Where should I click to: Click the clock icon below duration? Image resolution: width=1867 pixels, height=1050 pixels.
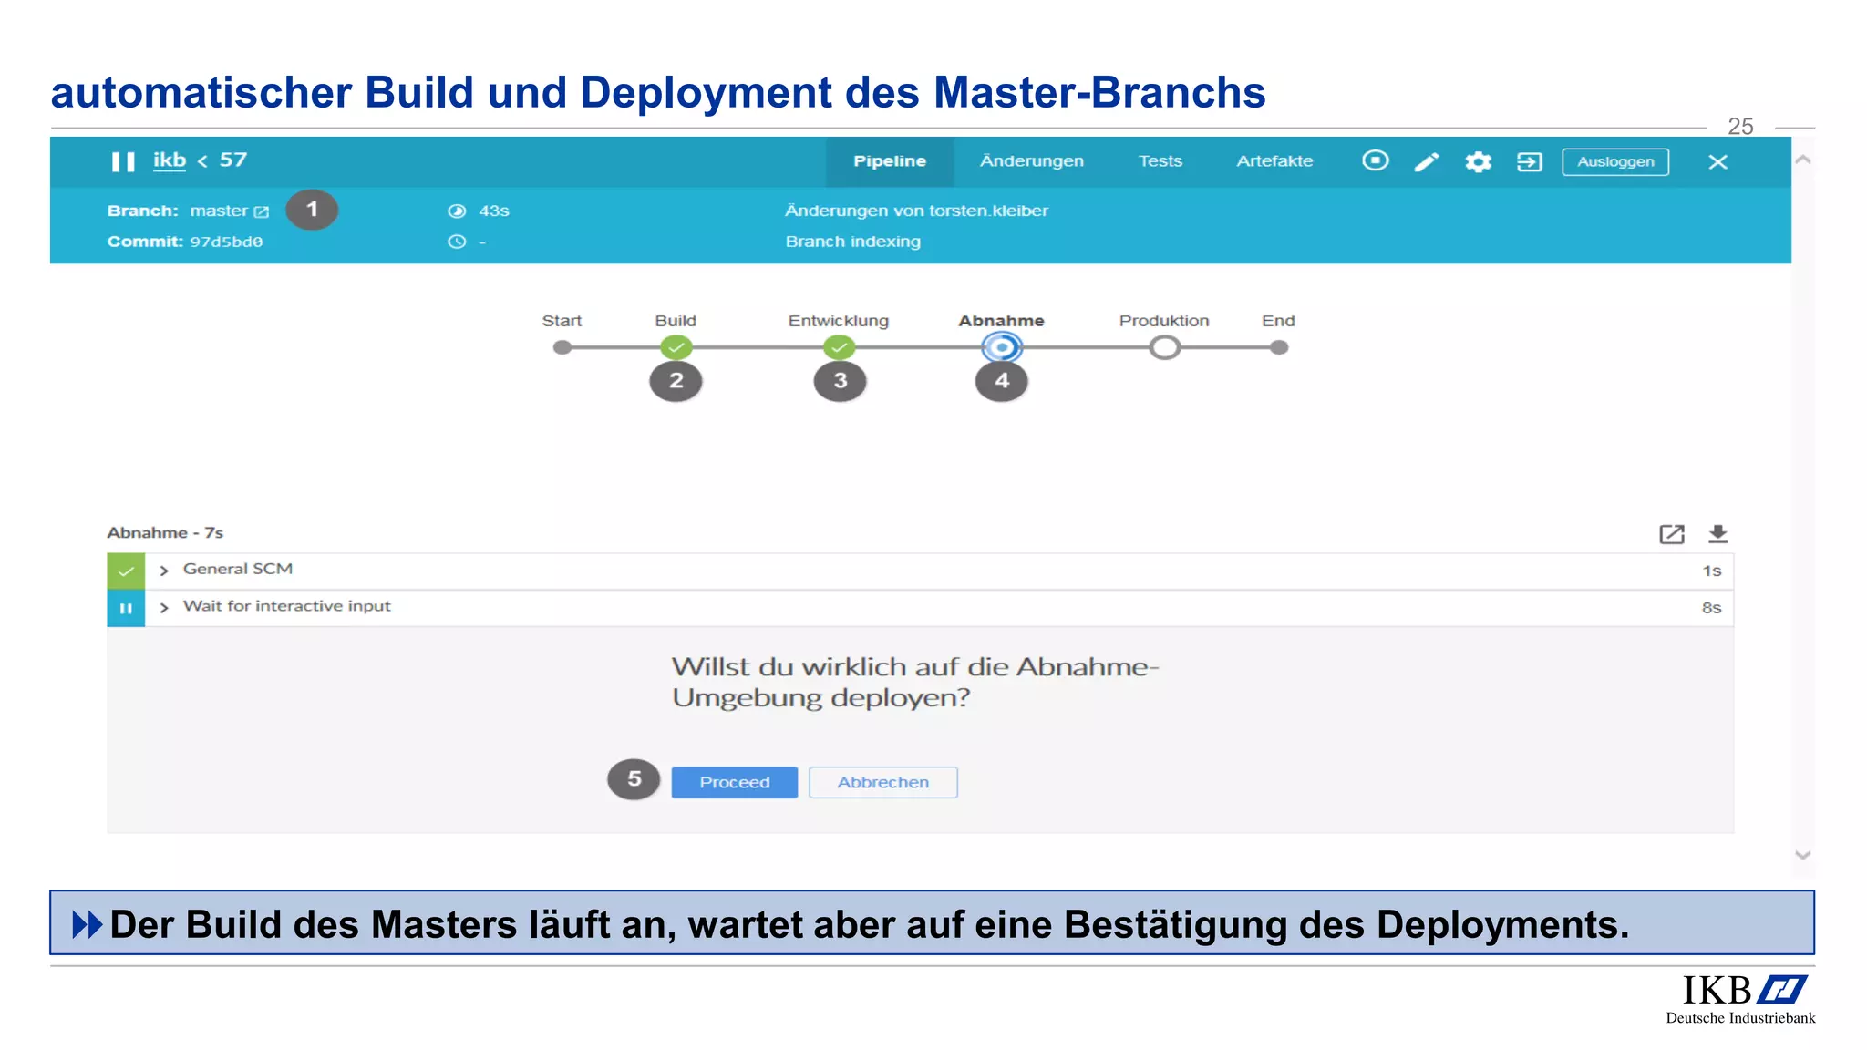[x=457, y=242]
